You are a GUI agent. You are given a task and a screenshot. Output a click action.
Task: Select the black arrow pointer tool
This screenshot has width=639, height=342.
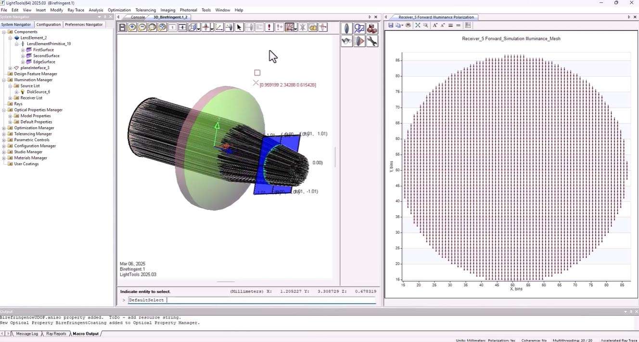point(239,27)
